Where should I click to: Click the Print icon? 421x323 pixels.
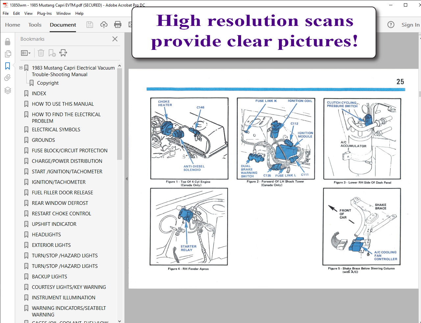(118, 25)
